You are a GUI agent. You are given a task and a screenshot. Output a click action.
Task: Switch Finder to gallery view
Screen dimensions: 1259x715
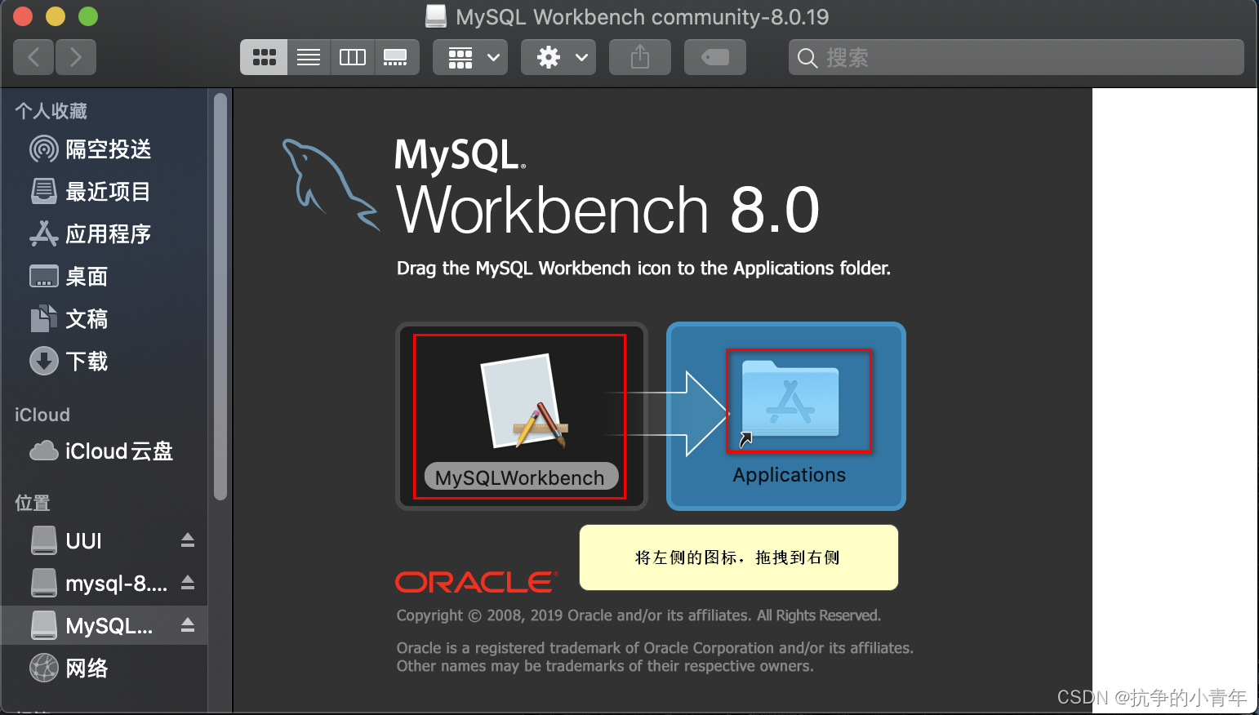click(x=396, y=57)
